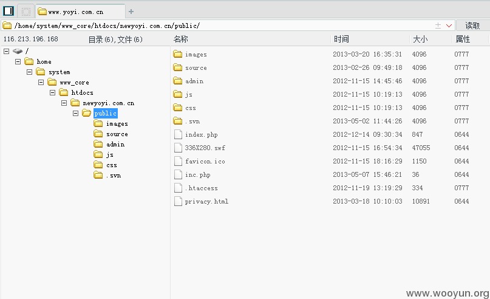Select admin subfolder in tree
This screenshot has width=490, height=299.
click(x=115, y=144)
